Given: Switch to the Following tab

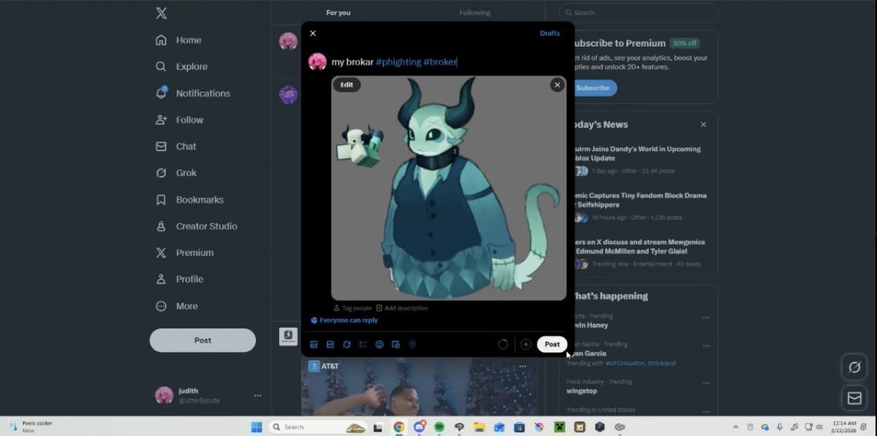Looking at the screenshot, I should [475, 12].
